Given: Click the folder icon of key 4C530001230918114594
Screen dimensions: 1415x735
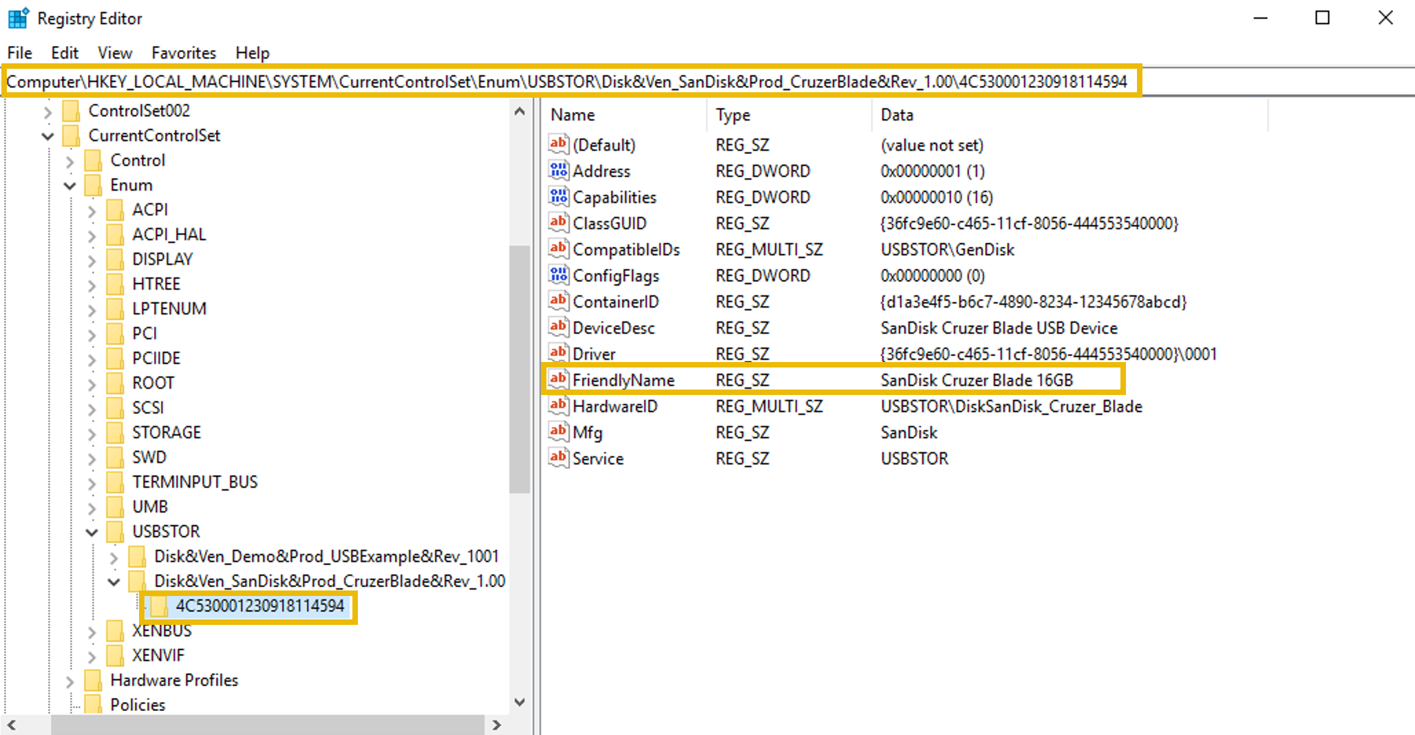Looking at the screenshot, I should [160, 606].
